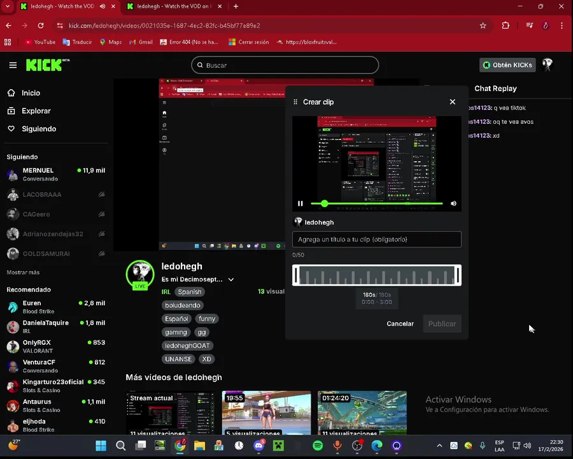
Task: Bookmark this page with star icon
Action: pyautogui.click(x=483, y=25)
